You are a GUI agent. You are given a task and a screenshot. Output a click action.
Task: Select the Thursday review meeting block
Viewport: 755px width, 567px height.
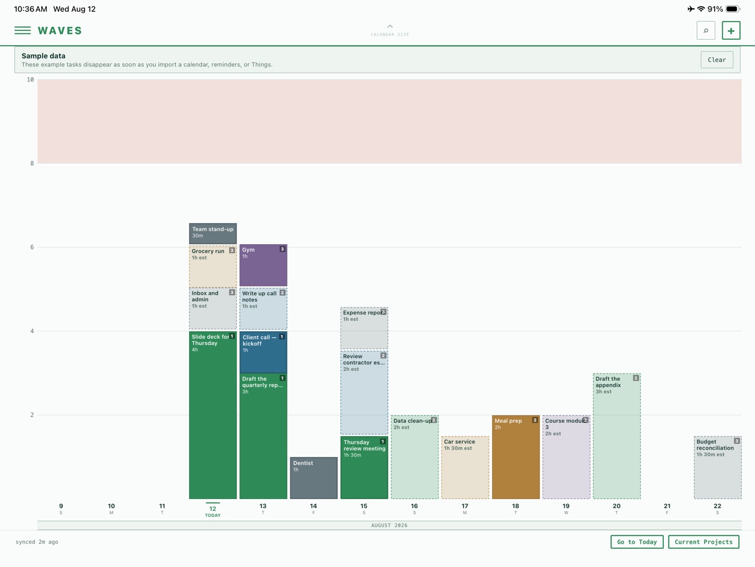pyautogui.click(x=364, y=467)
